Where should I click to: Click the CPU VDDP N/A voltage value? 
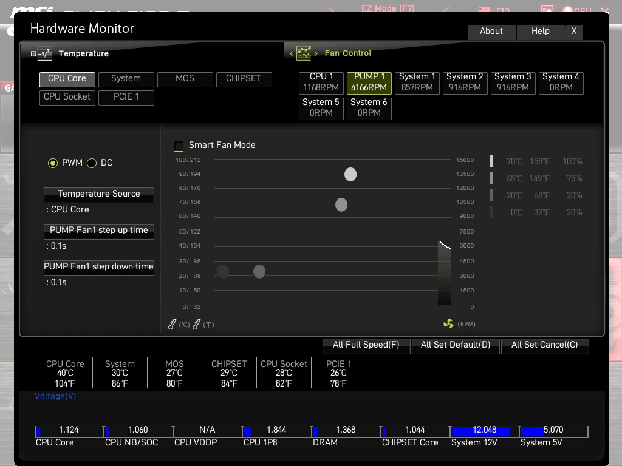coord(207,430)
